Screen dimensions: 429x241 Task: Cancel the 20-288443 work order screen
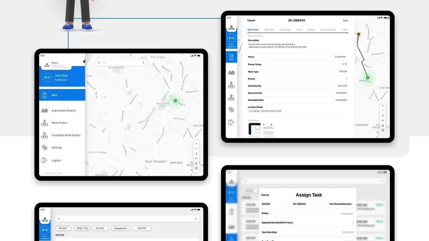pos(251,21)
